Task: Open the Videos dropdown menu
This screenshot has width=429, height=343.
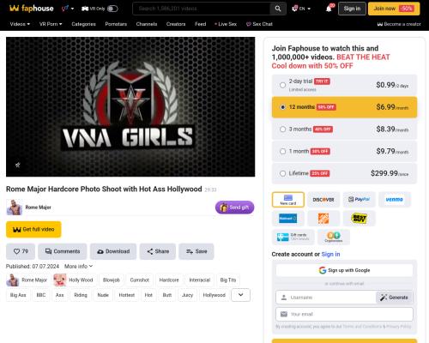Action: pos(20,24)
